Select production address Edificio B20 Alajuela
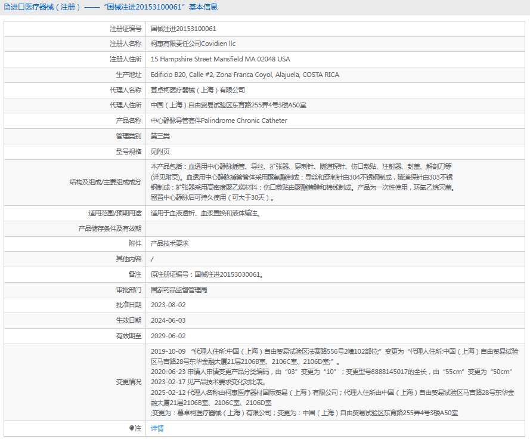 tap(245, 75)
